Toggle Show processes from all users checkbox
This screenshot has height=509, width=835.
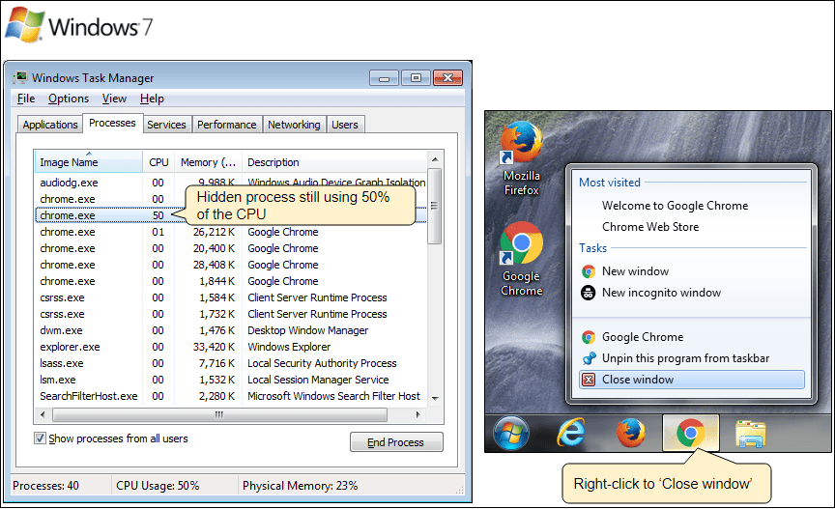(x=40, y=438)
